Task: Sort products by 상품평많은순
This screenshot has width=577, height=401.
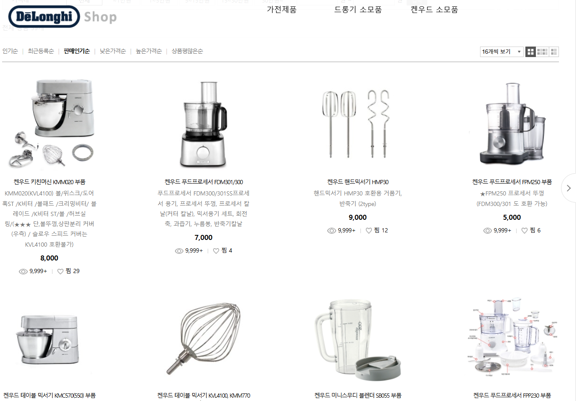Action: pyautogui.click(x=187, y=51)
